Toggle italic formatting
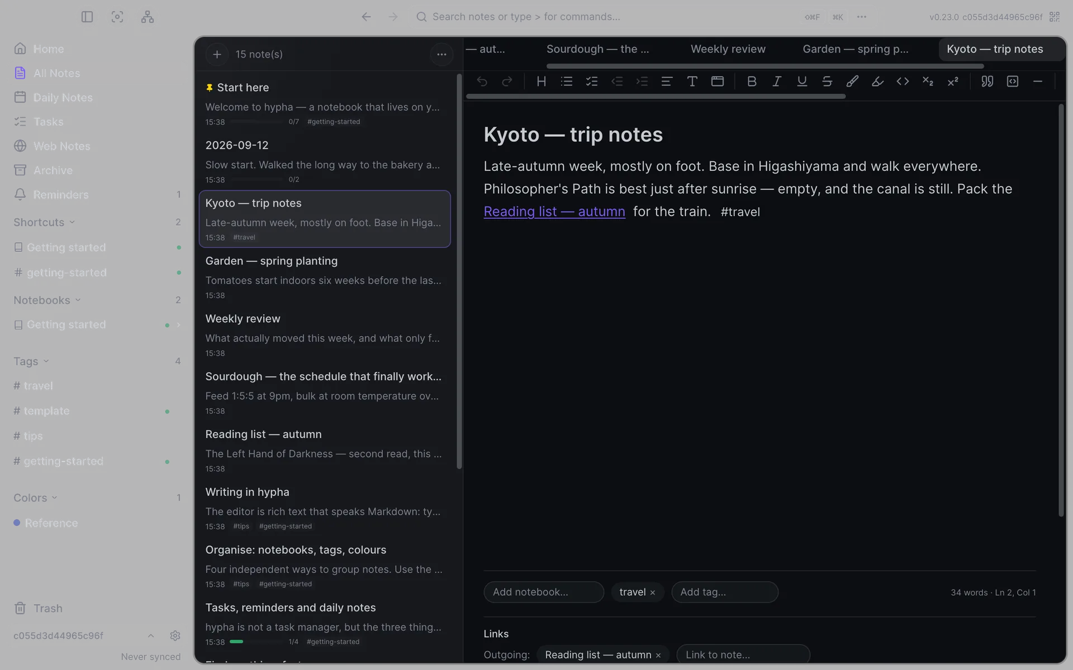Image resolution: width=1073 pixels, height=670 pixels. (x=777, y=82)
